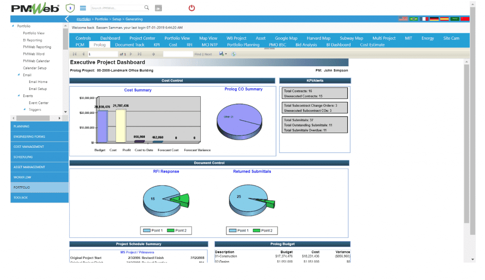Switch language with the Germany flag
485x280 pixels.
point(434,19)
